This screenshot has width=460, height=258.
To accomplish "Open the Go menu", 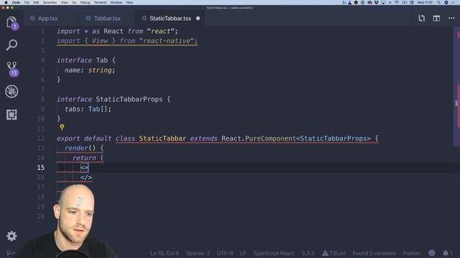I will pyautogui.click(x=74, y=2).
